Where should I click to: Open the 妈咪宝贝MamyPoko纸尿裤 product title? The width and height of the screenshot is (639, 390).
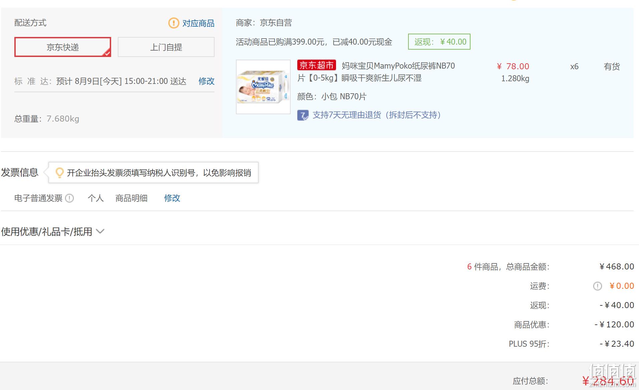point(376,72)
